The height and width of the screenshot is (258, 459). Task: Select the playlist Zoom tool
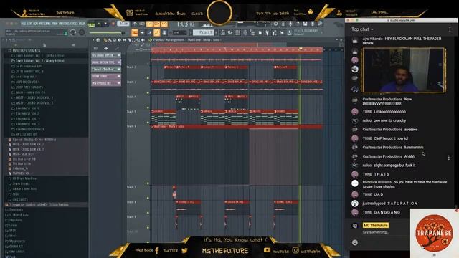click(138, 40)
